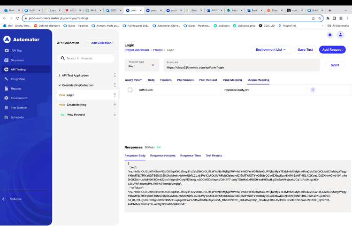Go to Project Dashboard breadcrumb link
Image resolution: width=352 pixels, height=226 pixels.
(137, 50)
